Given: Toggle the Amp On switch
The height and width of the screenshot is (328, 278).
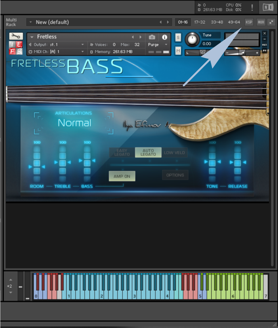Looking at the screenshot, I should (122, 176).
